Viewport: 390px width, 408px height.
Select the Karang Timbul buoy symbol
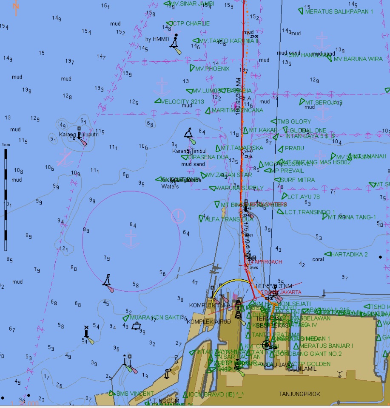pos(189,134)
